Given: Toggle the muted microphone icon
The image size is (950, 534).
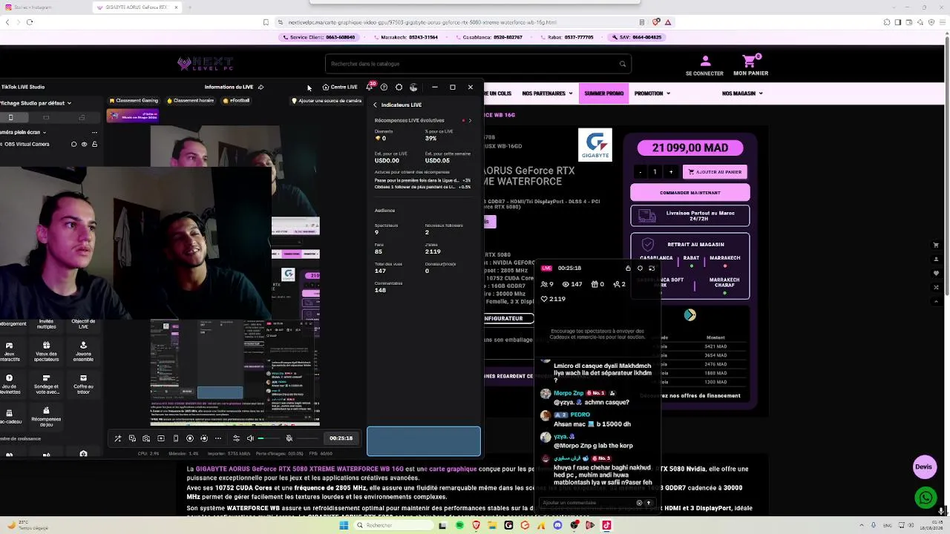Looking at the screenshot, I should [289, 438].
